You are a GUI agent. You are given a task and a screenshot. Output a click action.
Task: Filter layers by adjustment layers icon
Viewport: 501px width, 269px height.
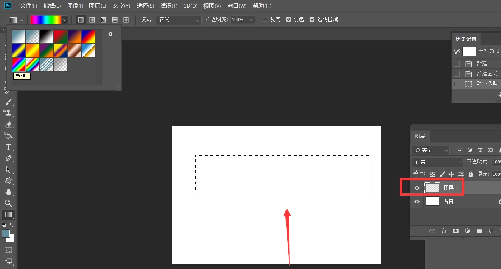(x=470, y=150)
